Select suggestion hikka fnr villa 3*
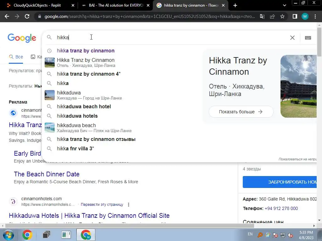Screen dimensions: 322x241 coord(75,148)
